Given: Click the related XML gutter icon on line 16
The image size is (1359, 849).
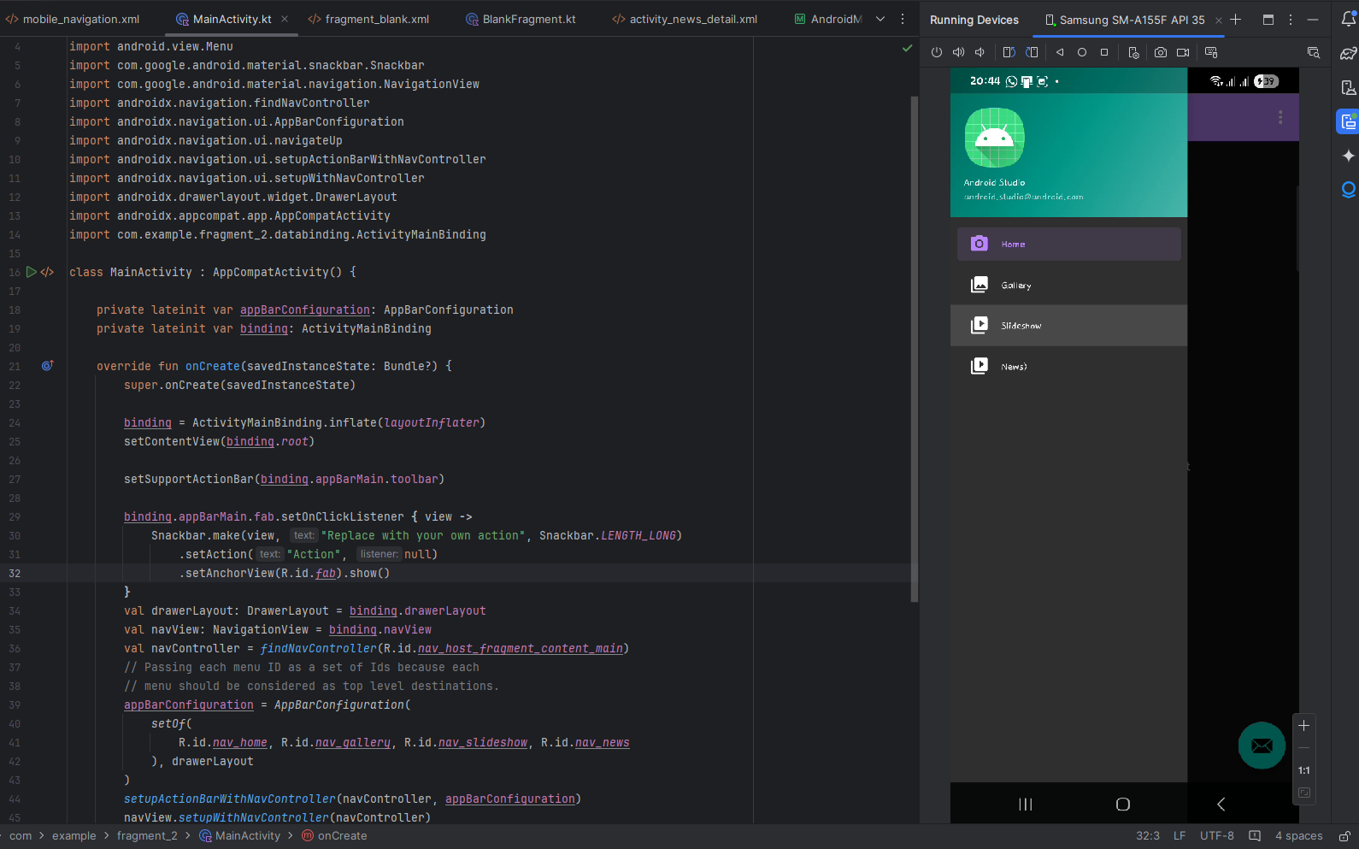Looking at the screenshot, I should click(48, 272).
